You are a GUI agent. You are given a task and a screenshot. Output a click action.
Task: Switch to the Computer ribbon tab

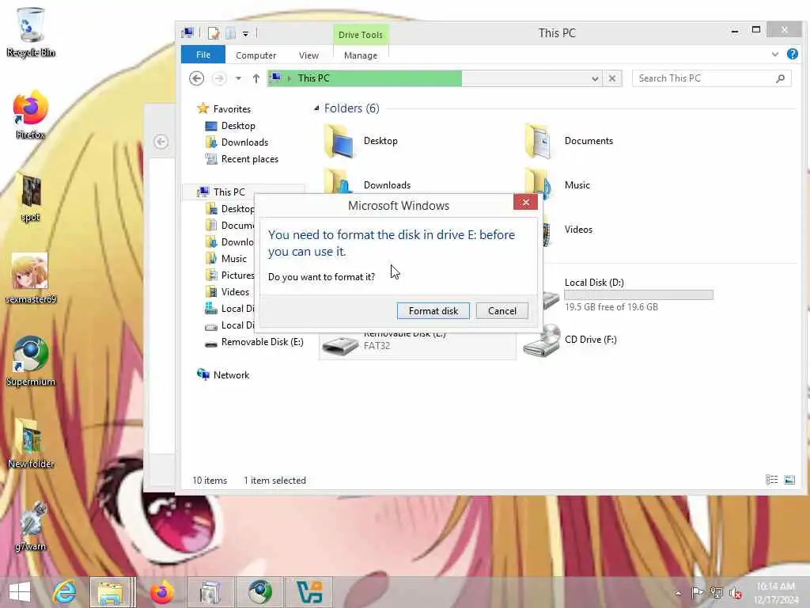[x=255, y=55]
